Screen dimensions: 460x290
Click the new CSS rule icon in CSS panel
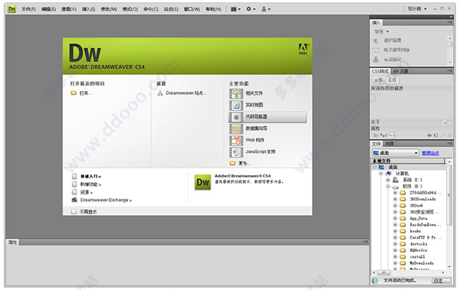click(x=436, y=135)
